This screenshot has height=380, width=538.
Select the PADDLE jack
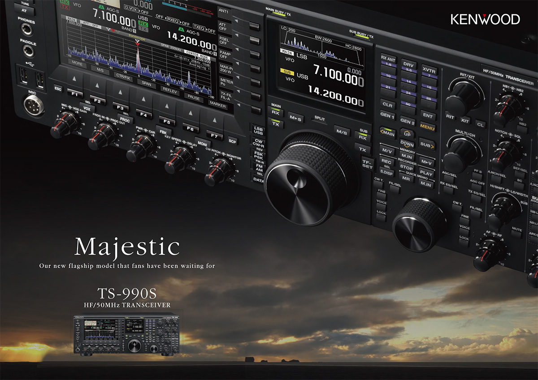[x=28, y=51]
